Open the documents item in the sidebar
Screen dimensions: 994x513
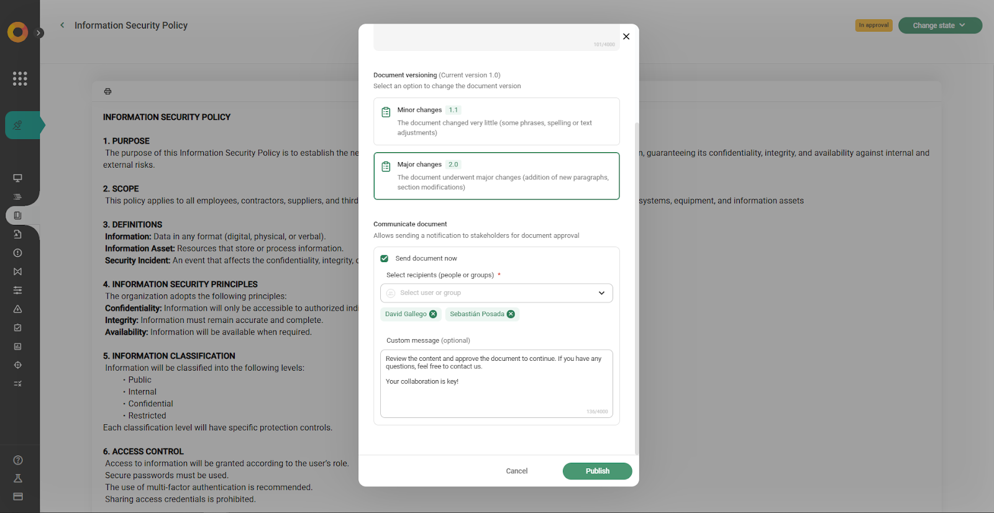point(18,216)
